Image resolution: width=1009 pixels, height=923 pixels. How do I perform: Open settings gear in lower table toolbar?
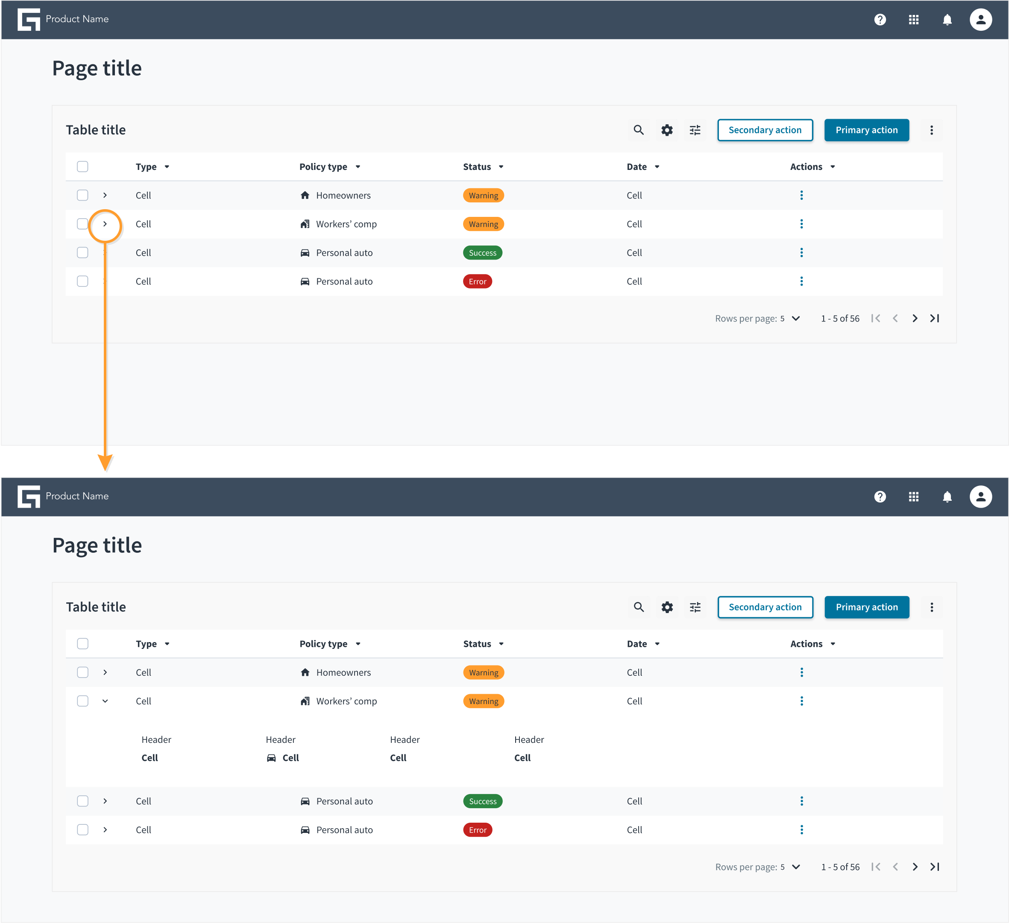click(x=667, y=608)
